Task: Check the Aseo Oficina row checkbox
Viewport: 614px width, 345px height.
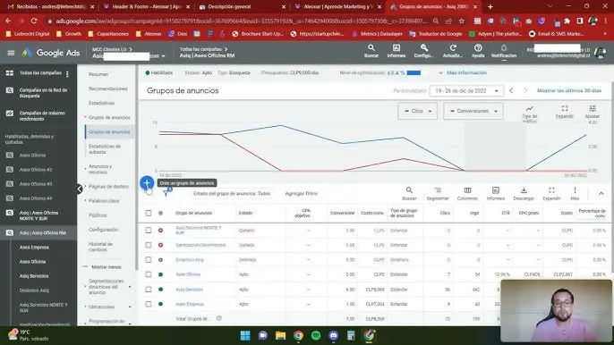Action: click(x=148, y=274)
